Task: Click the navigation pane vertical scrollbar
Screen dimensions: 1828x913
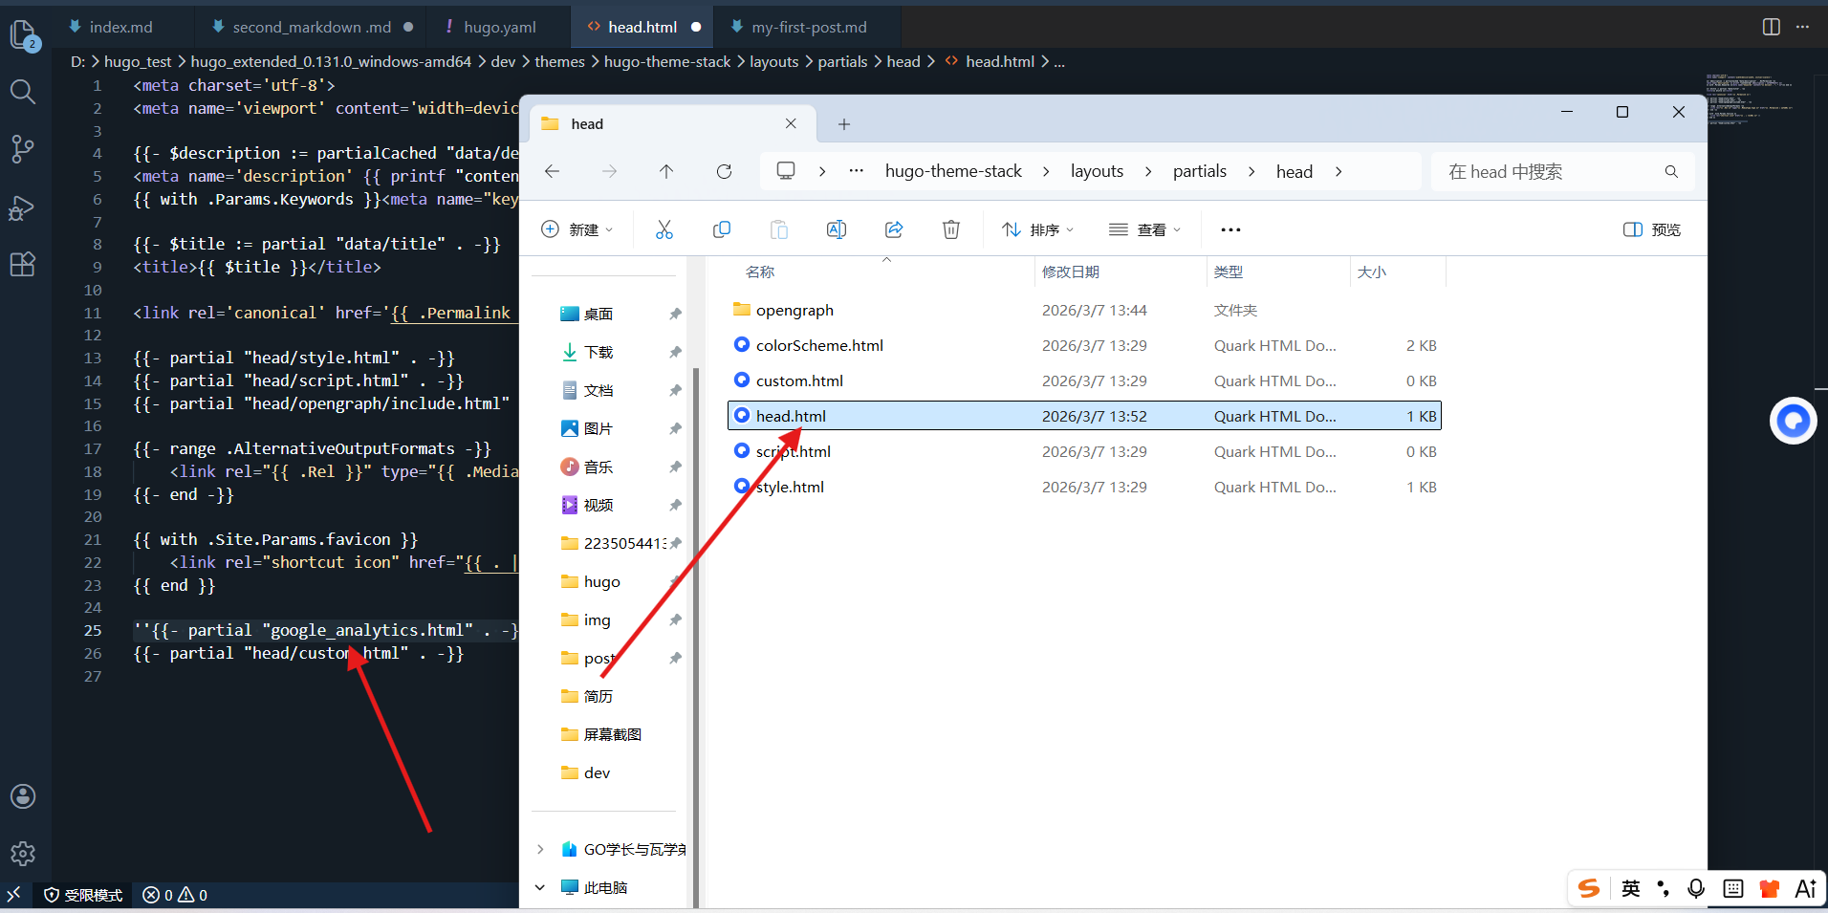Action: [x=696, y=574]
